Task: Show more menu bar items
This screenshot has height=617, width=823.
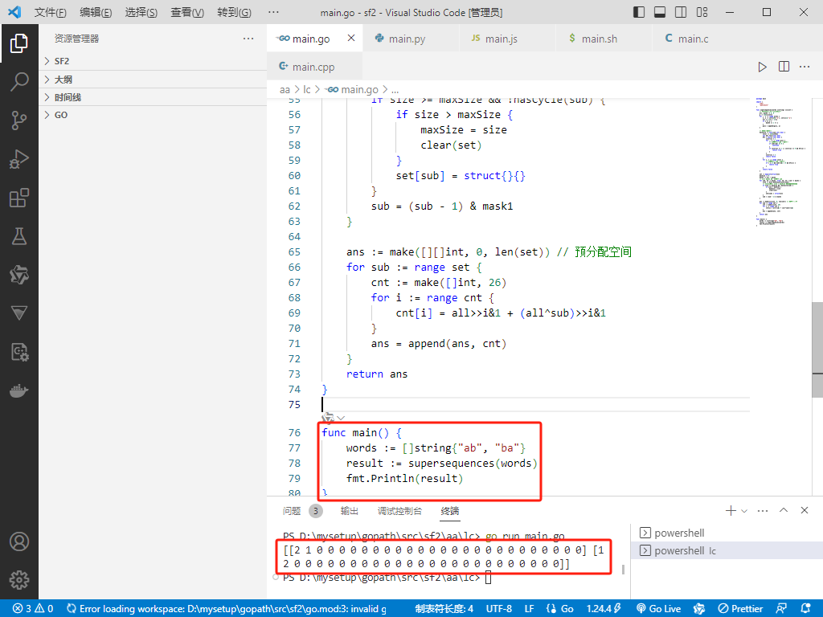Action: coord(273,12)
